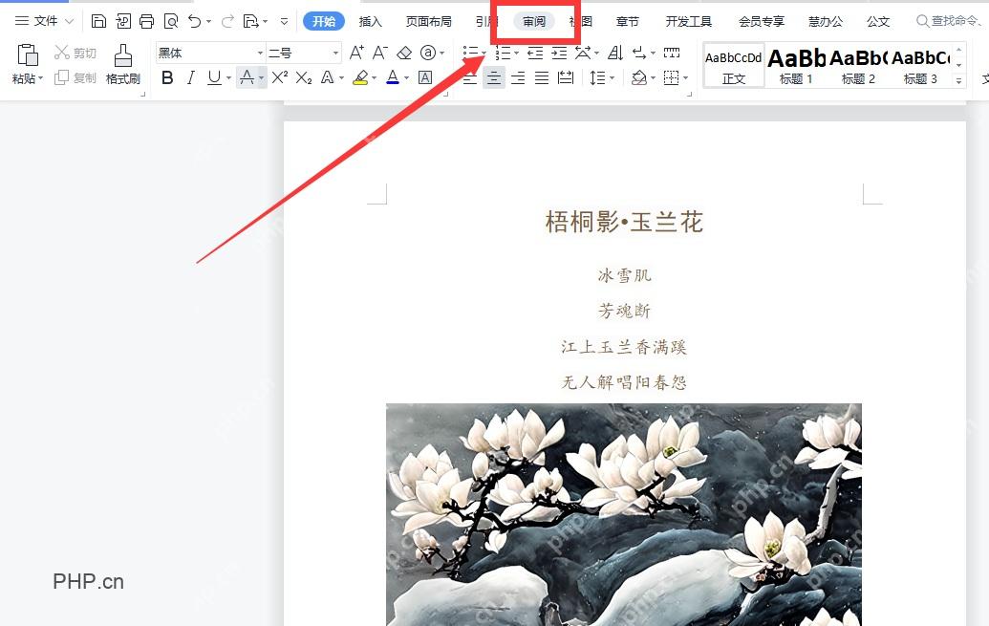Click the paragraph shading paint bucket icon
The image size is (989, 626).
[x=639, y=77]
